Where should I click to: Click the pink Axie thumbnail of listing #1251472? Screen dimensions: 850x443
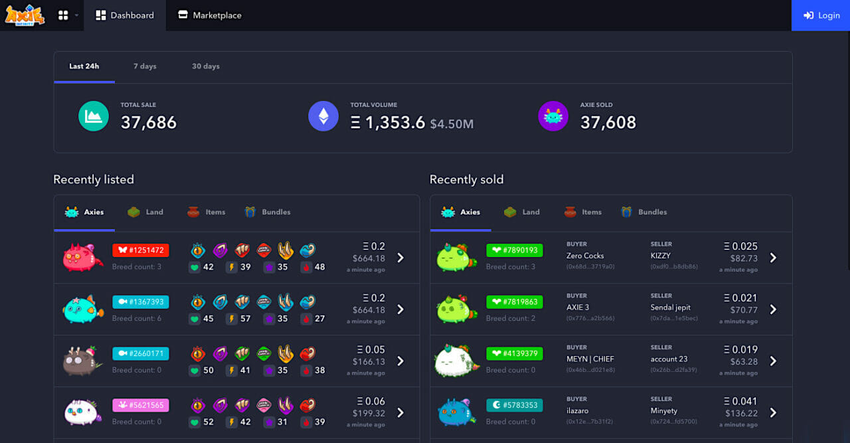[x=81, y=258]
